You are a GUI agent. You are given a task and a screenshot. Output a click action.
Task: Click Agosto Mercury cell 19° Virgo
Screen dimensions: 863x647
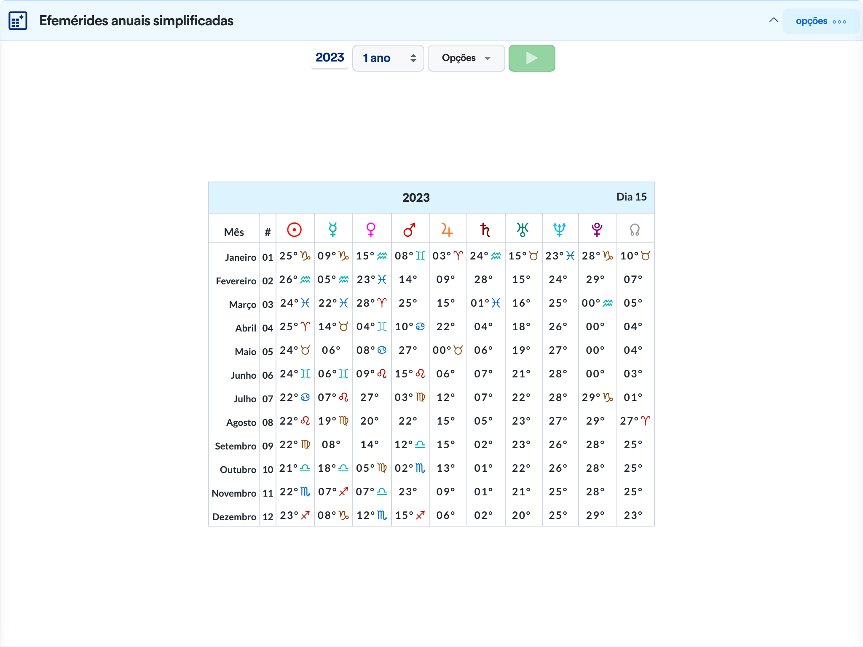333,421
